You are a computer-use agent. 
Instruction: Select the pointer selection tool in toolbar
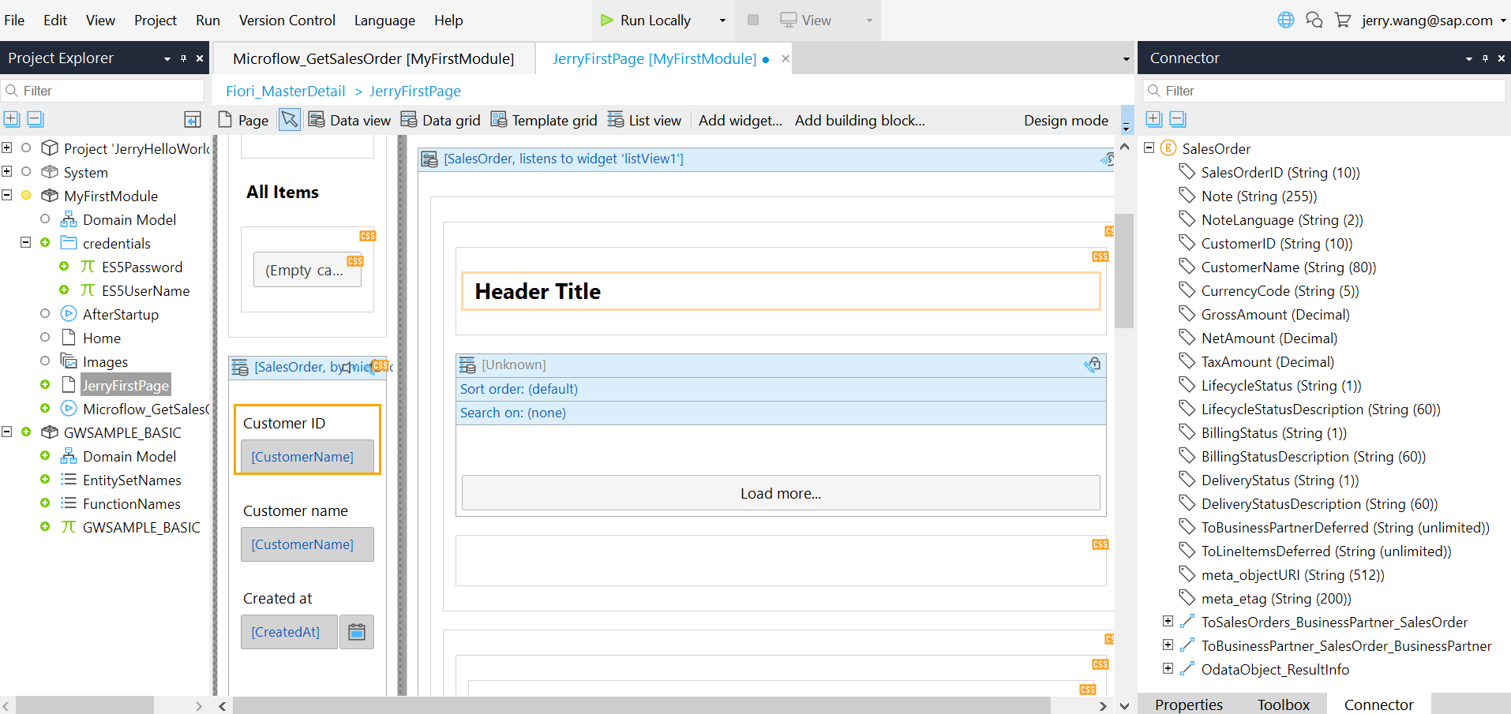click(x=290, y=120)
